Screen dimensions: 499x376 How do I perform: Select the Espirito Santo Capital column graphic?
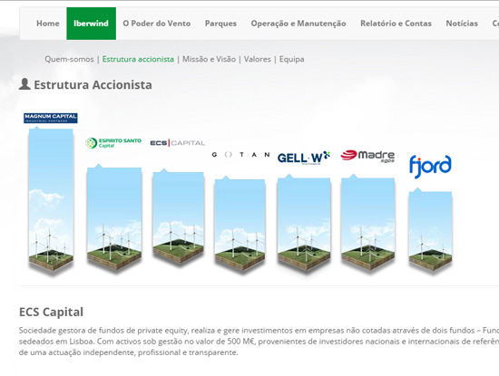point(114,217)
